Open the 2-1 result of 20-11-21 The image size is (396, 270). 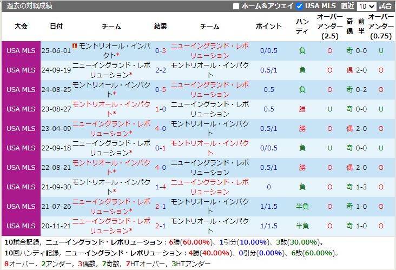(160, 226)
